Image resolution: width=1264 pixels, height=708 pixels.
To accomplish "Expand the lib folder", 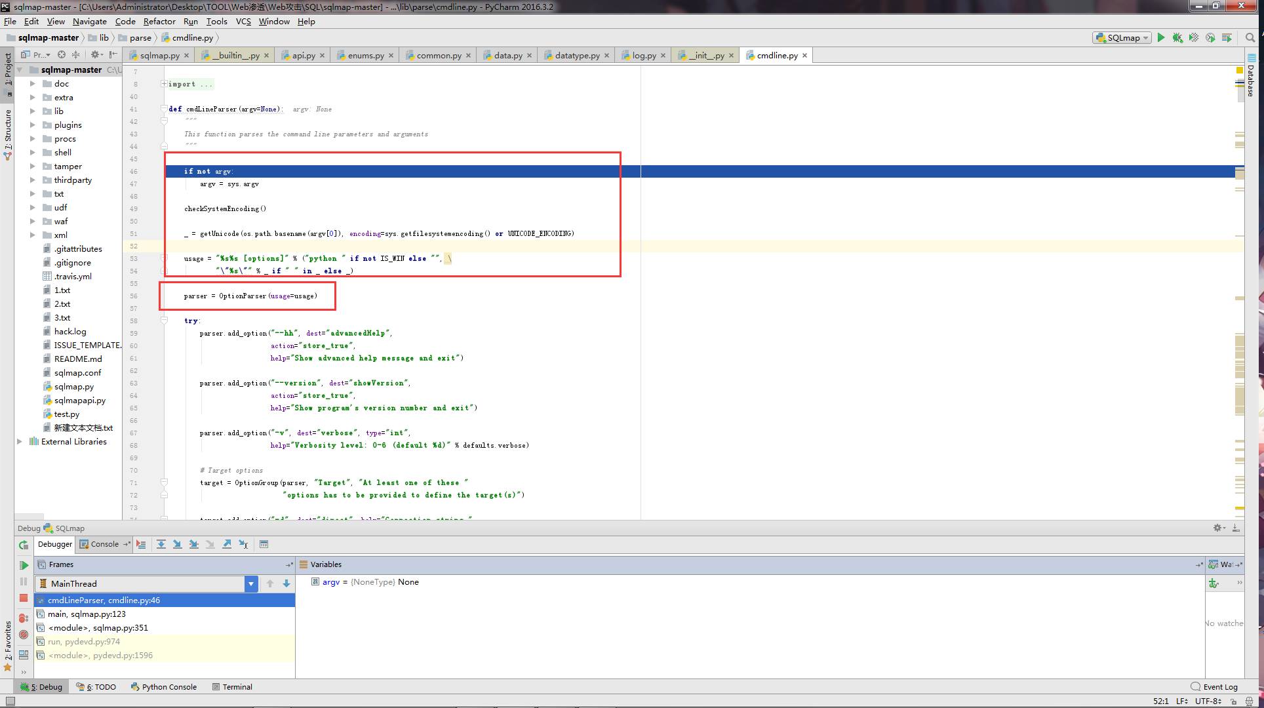I will [33, 111].
